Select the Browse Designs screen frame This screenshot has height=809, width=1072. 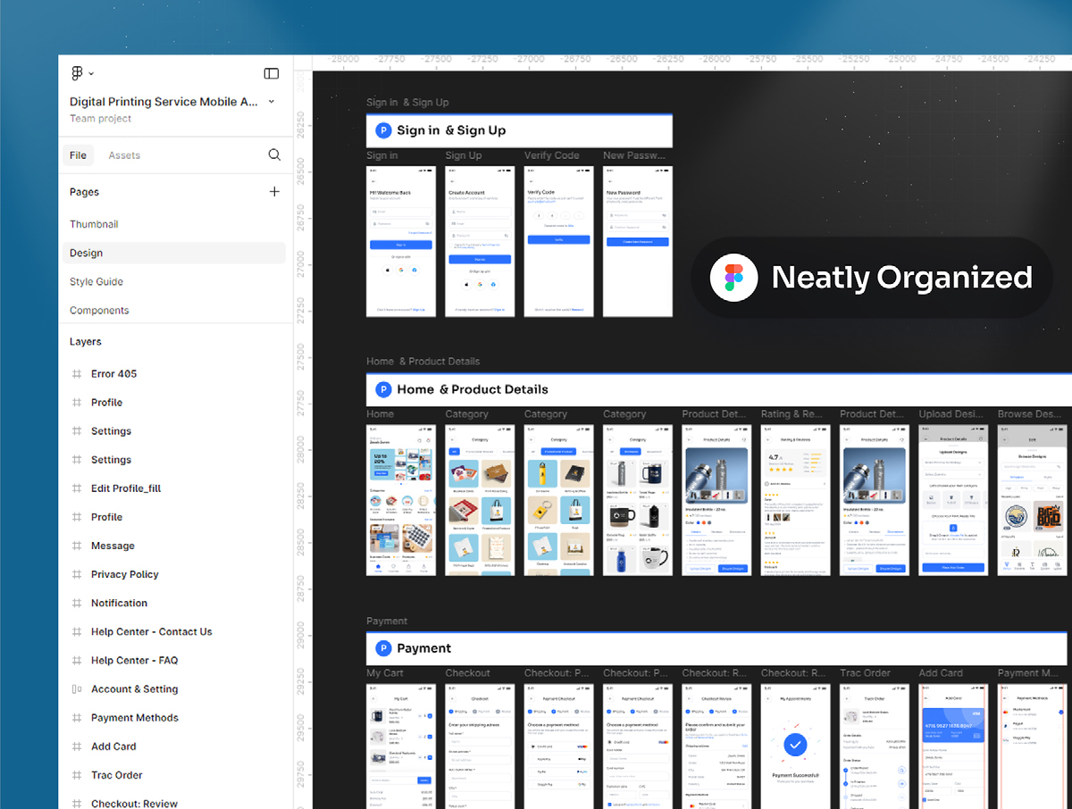tap(1032, 500)
